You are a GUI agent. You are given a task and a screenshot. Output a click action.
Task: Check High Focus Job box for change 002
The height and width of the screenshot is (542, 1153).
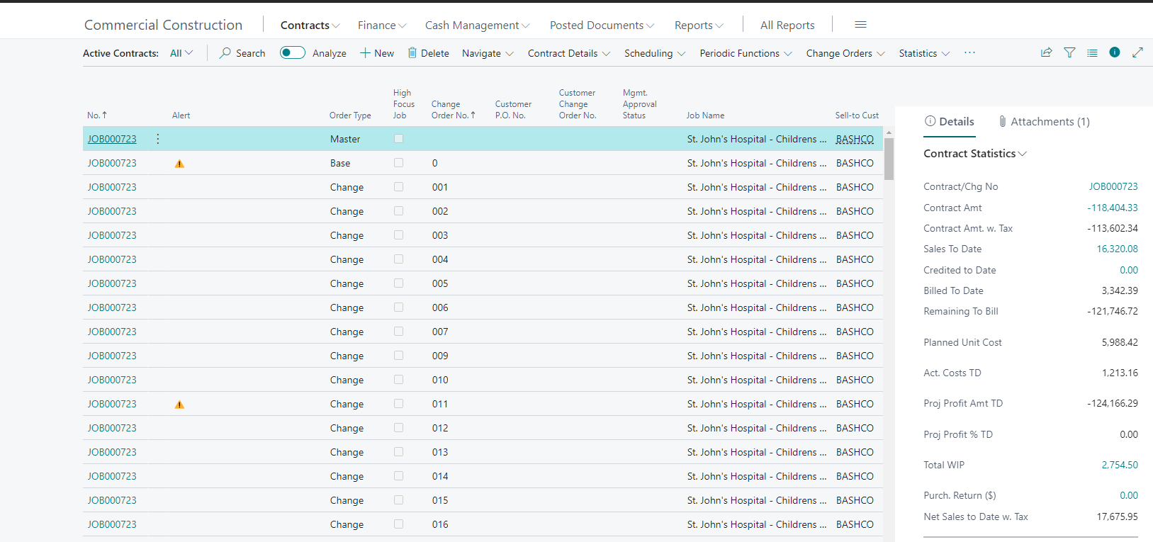tap(398, 211)
